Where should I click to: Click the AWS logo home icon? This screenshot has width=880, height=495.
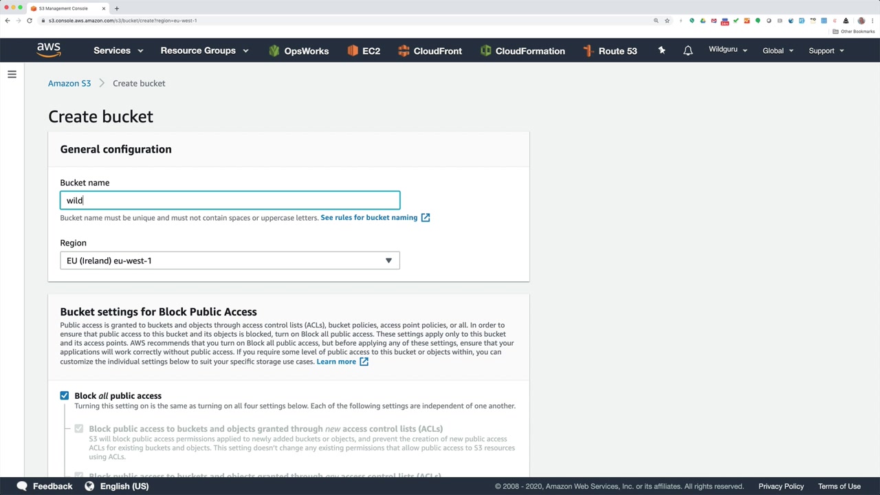coord(49,50)
